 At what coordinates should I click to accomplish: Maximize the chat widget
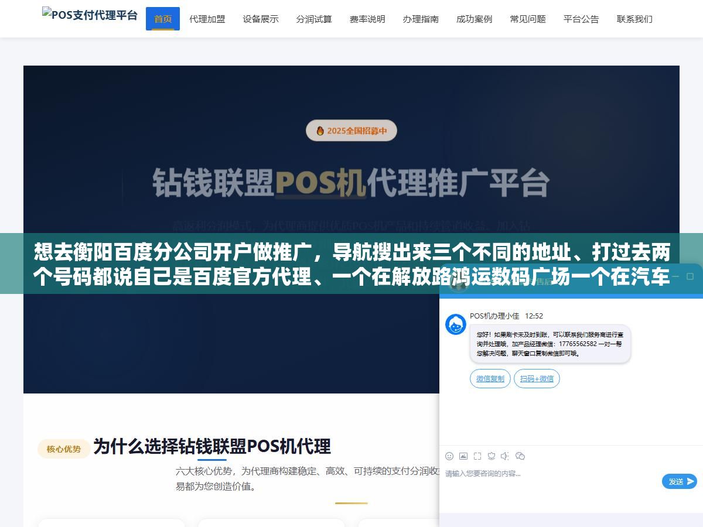690,276
